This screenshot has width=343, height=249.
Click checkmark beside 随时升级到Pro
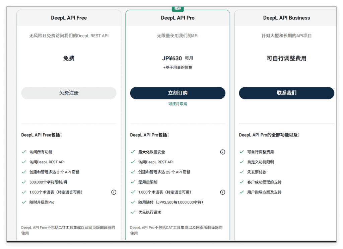[x=24, y=202]
